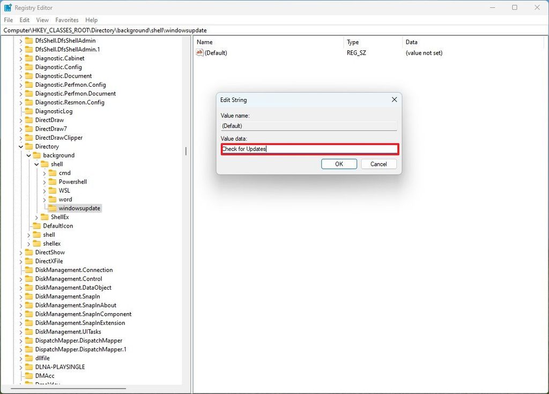549x394 pixels.
Task: Open the Favorites menu
Action: coord(66,19)
